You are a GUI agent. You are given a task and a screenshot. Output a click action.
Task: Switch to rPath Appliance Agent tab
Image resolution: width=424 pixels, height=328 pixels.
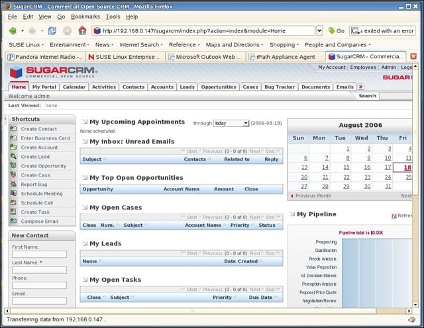click(x=286, y=57)
